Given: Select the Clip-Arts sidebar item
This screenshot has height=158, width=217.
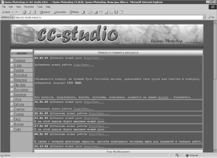Looking at the screenshot, I should coord(20,85).
